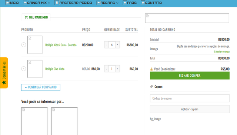The height and width of the screenshot is (135, 237).
Task: Click the FAQS menu icon
Action: [125, 3]
